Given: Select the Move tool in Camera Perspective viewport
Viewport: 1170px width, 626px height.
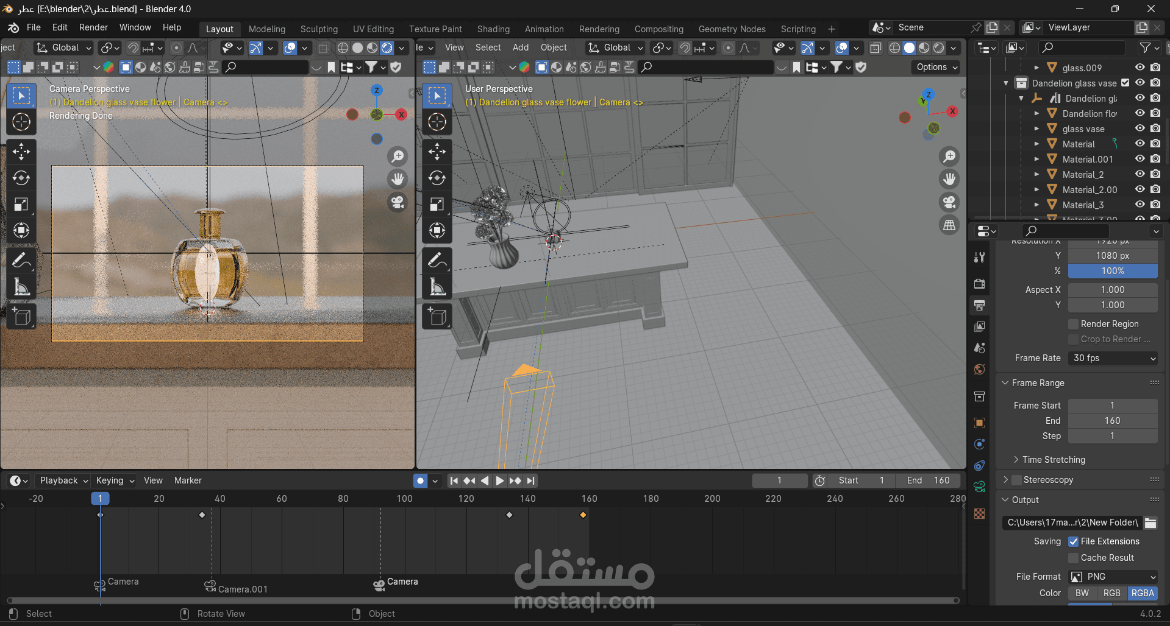Looking at the screenshot, I should 21,152.
